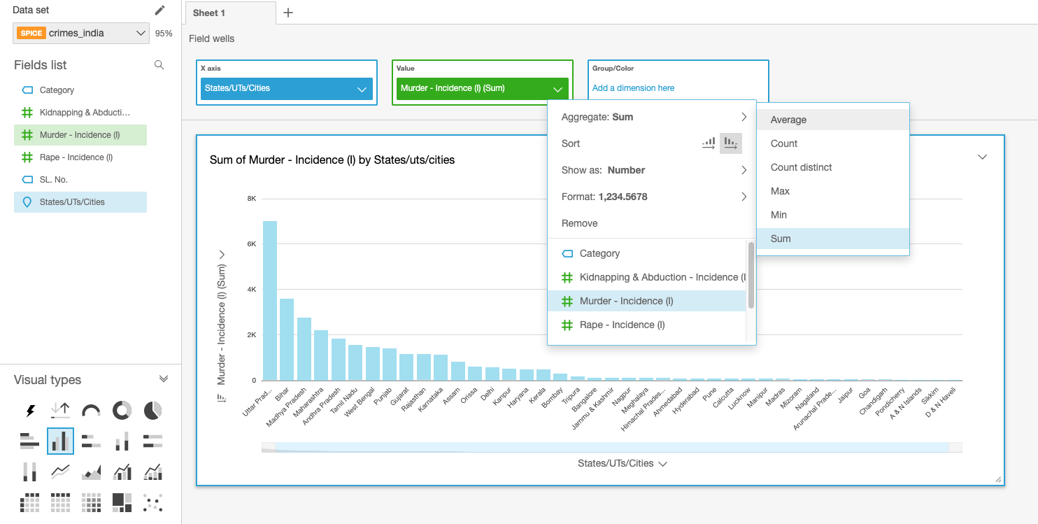Expand the States/UTs/Cities X axis field dropdown
This screenshot has height=524, width=1038.
coord(362,89)
